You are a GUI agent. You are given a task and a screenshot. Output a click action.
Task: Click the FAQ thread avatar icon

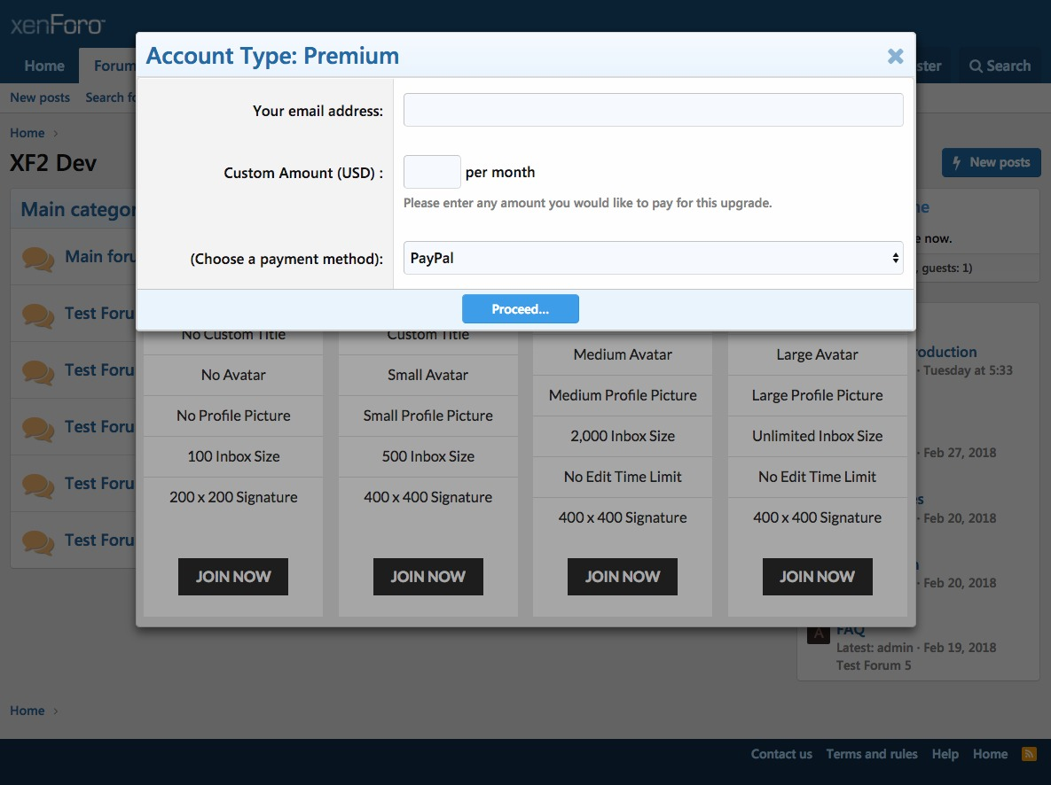click(x=818, y=634)
